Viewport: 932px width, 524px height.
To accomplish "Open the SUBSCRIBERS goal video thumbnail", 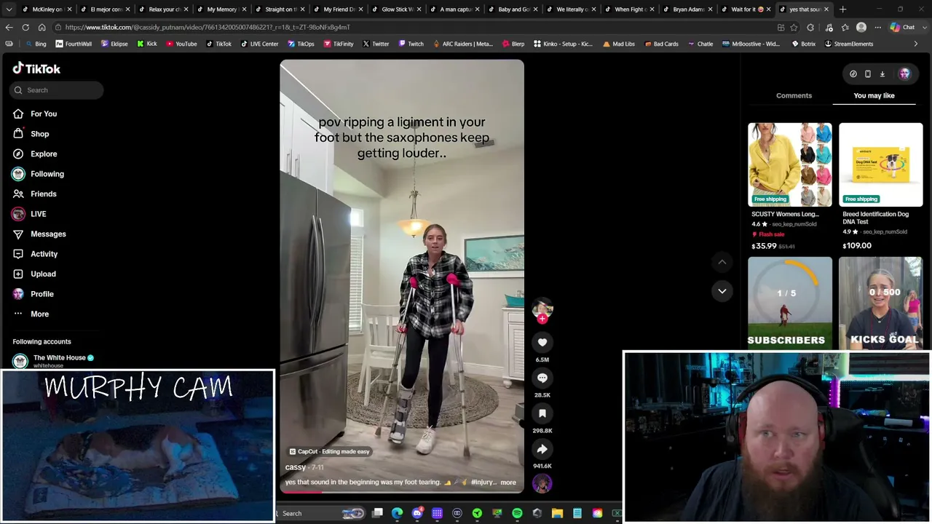I will 790,303.
